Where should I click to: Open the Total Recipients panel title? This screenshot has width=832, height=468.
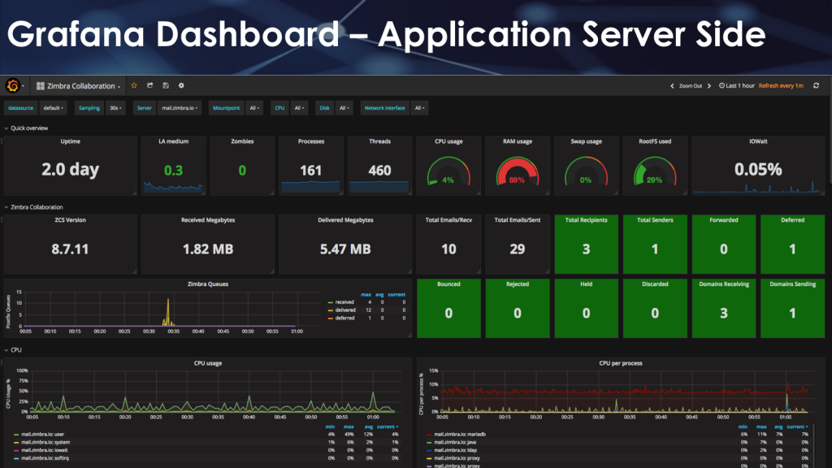point(586,219)
